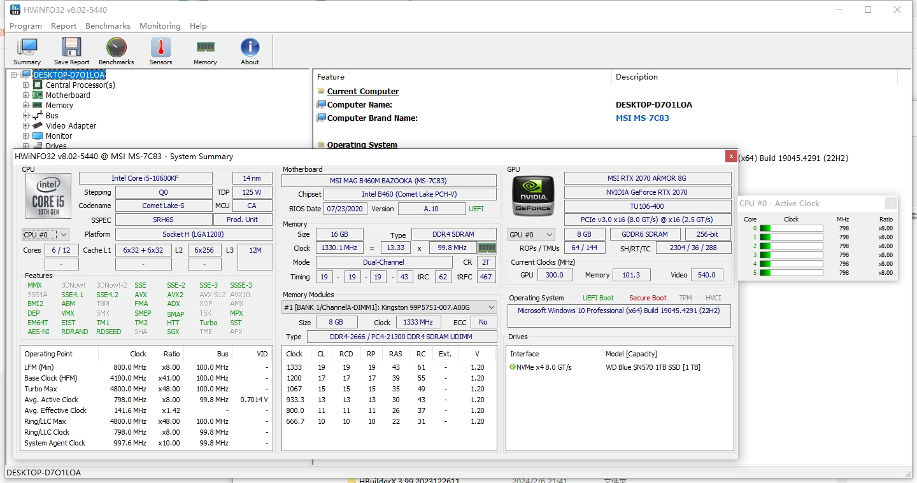Click the WD Blue SN570 1TB SSD entry
Screen dimensions: 917x483
point(653,367)
